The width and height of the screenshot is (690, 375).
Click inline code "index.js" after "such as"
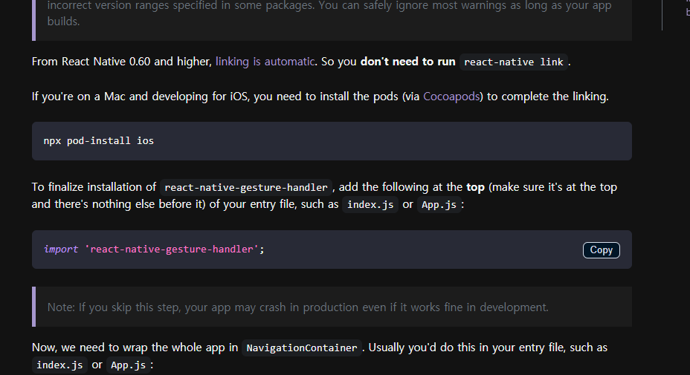(370, 204)
